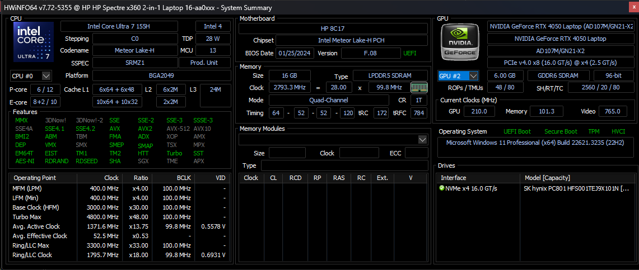This screenshot has width=639, height=270.
Task: Click the AES-NI feature label
Action: coord(24,161)
